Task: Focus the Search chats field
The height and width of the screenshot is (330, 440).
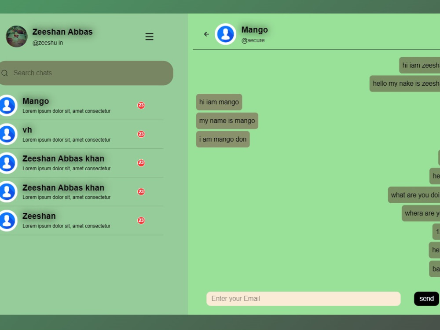Action: [86, 73]
